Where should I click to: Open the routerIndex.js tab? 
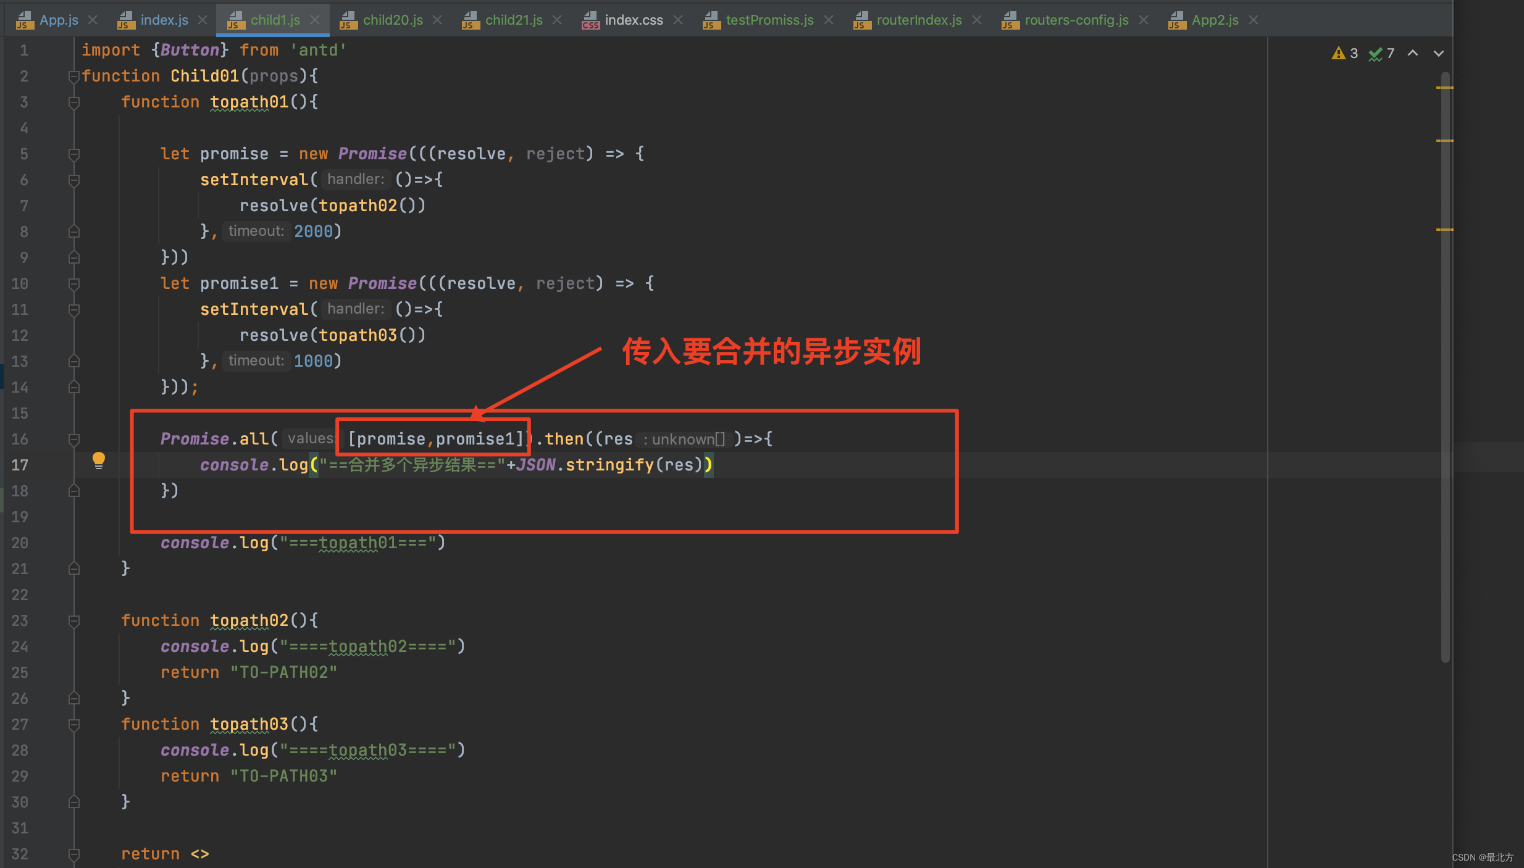[x=918, y=20]
